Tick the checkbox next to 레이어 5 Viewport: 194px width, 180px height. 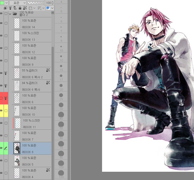click(6, 161)
